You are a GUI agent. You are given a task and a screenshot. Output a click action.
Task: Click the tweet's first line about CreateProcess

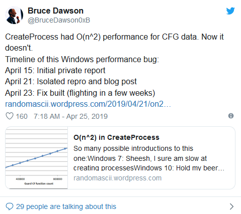[114, 37]
